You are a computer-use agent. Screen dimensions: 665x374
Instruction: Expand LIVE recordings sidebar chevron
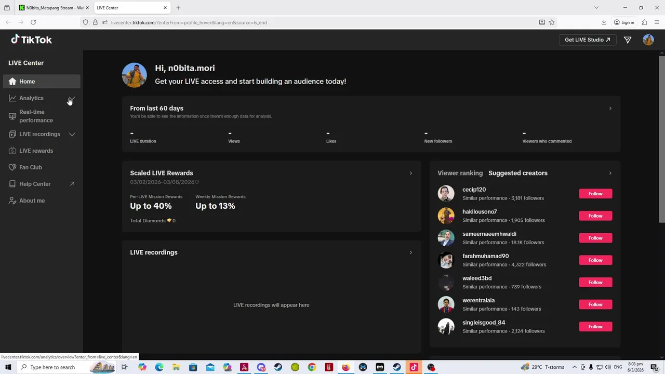pos(72,134)
